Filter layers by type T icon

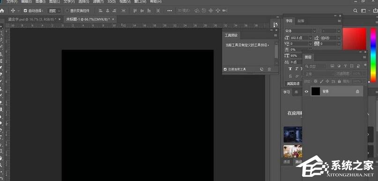(x=345, y=66)
